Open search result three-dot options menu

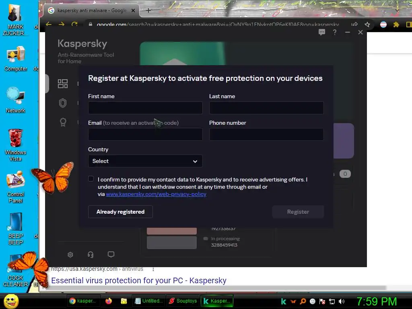tap(153, 269)
